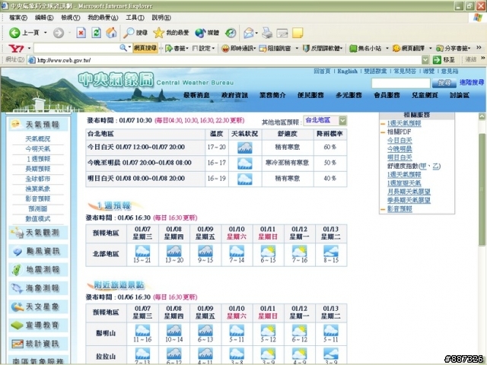Image resolution: width=487 pixels, height=365 pixels.
Task: Open the address bar history dropdown
Action: pos(425,59)
